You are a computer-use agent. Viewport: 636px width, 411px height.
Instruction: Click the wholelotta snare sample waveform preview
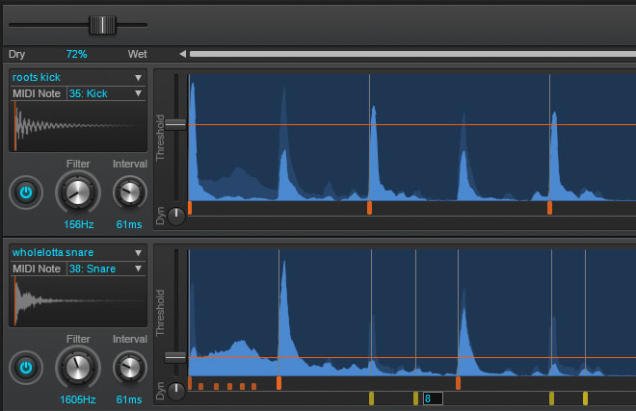point(78,301)
